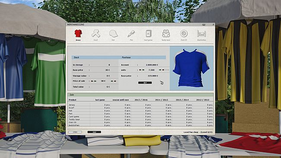
Task: Click the 2015 / 2016 column header
Action: click(141, 100)
